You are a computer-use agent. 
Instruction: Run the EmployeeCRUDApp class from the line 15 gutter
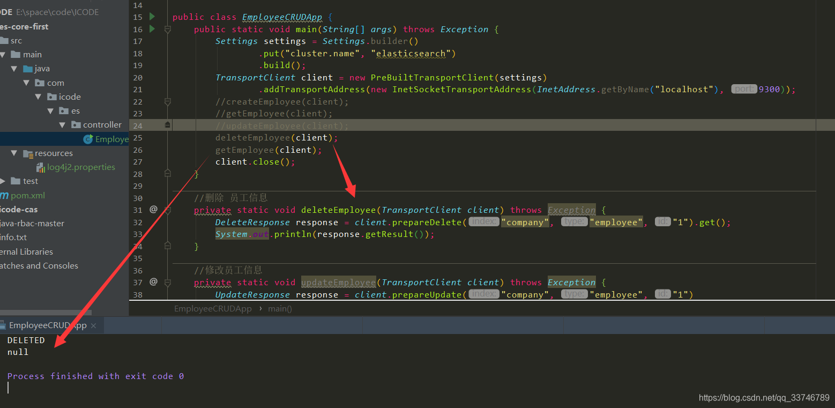[x=152, y=17]
